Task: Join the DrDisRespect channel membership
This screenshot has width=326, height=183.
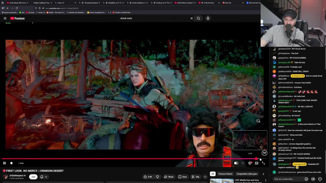Action: 33,177
